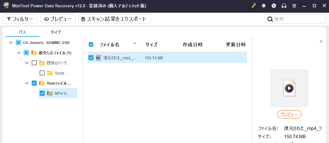Click the golden key registration icon
The width and height of the screenshot is (329, 143).
pyautogui.click(x=254, y=6)
